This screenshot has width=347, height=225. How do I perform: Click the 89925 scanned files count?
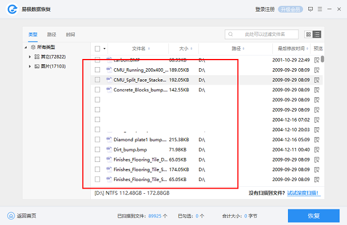point(154,216)
